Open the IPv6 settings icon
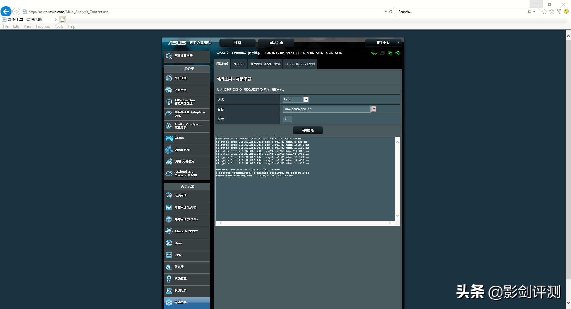The height and width of the screenshot is (309, 571). pos(169,243)
